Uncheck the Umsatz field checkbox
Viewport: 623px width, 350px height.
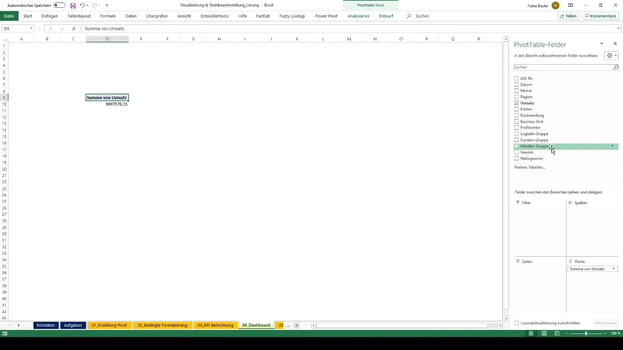[x=516, y=103]
